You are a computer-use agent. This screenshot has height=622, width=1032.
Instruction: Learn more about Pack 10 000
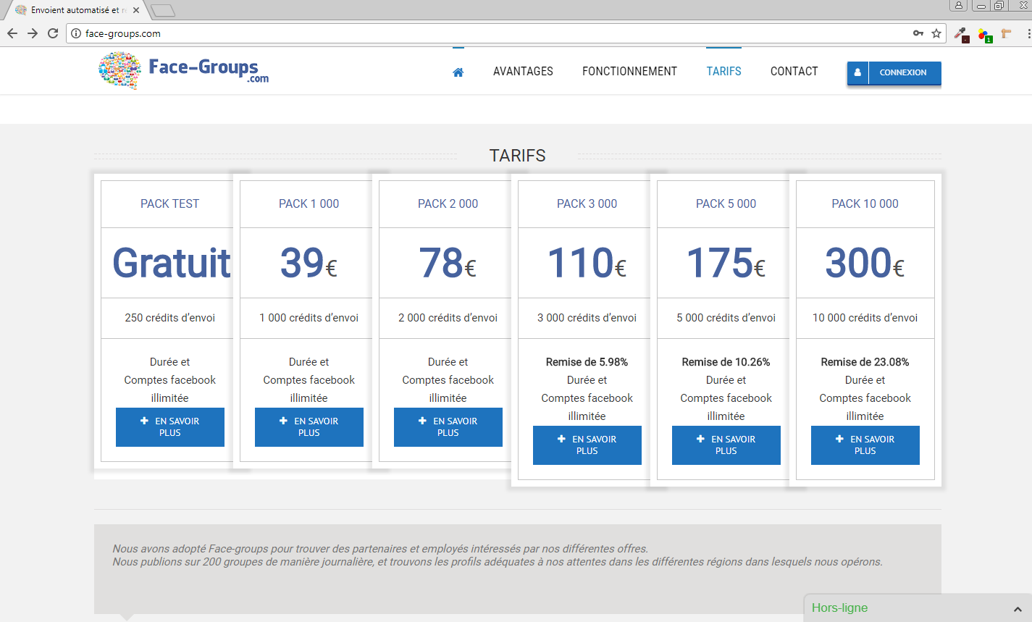(865, 445)
